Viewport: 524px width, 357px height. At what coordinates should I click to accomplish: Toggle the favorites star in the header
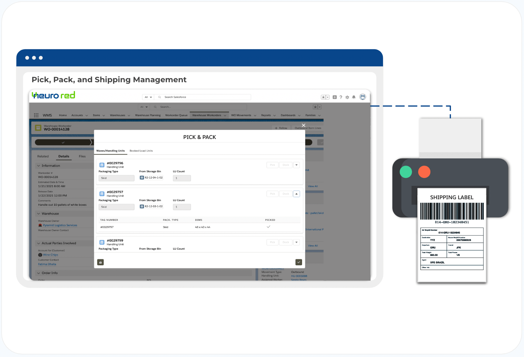(x=324, y=97)
